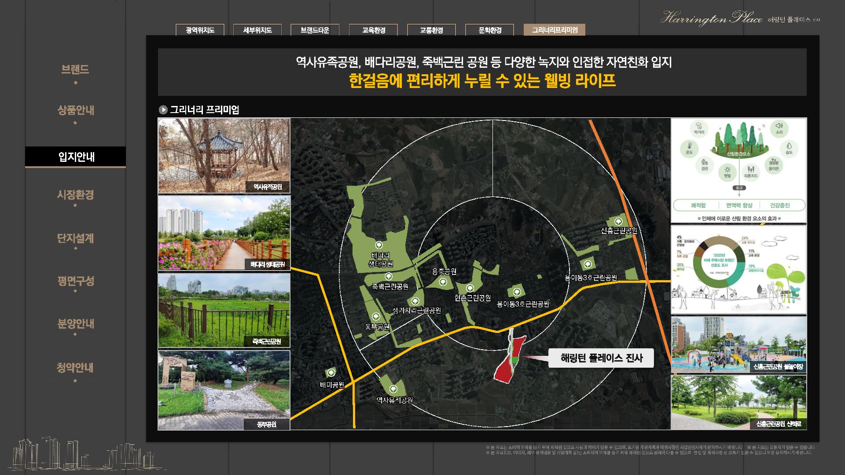Click the 온도 icon in infographic
845x475 pixels.
[x=689, y=149]
